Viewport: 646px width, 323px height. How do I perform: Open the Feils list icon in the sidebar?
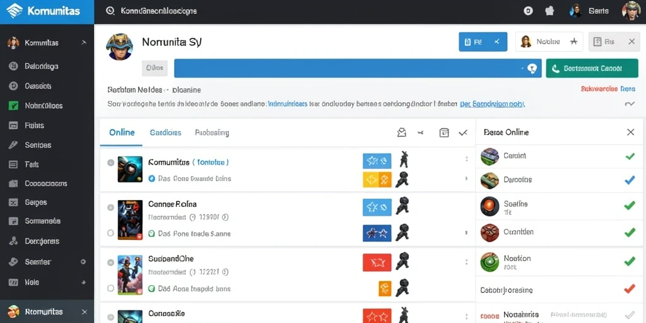pyautogui.click(x=13, y=165)
